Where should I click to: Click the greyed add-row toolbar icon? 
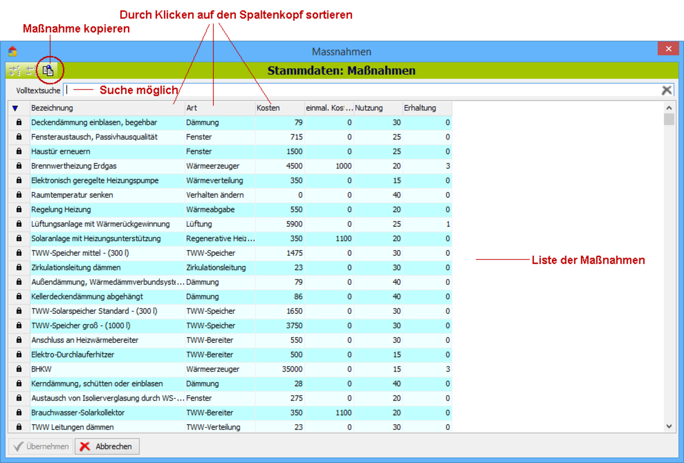15,71
